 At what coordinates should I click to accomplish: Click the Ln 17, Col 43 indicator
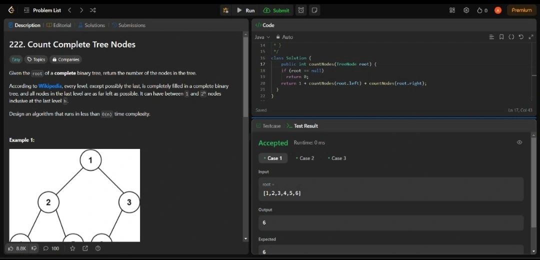coord(520,110)
